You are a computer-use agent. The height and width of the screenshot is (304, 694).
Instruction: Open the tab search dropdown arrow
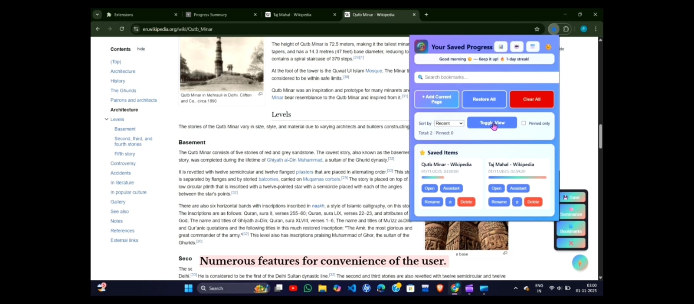pyautogui.click(x=97, y=15)
